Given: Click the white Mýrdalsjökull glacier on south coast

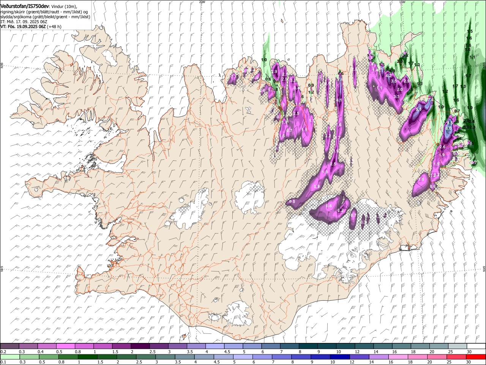Looking at the screenshot, I should (238, 314).
